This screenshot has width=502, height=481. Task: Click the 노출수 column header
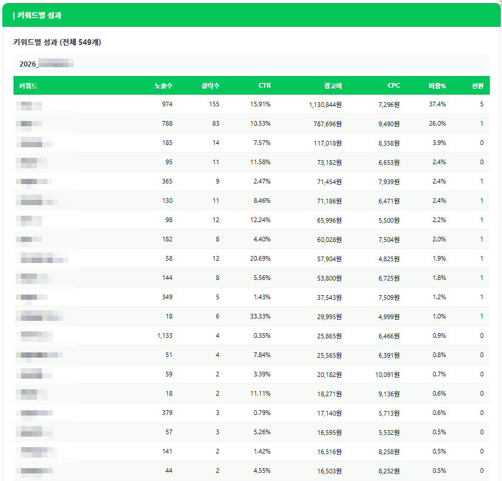(163, 86)
